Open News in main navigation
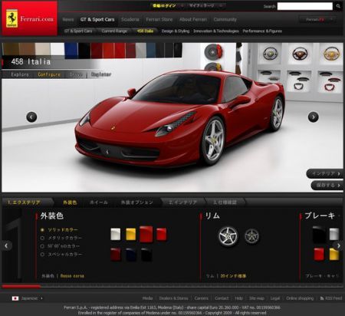 point(68,19)
